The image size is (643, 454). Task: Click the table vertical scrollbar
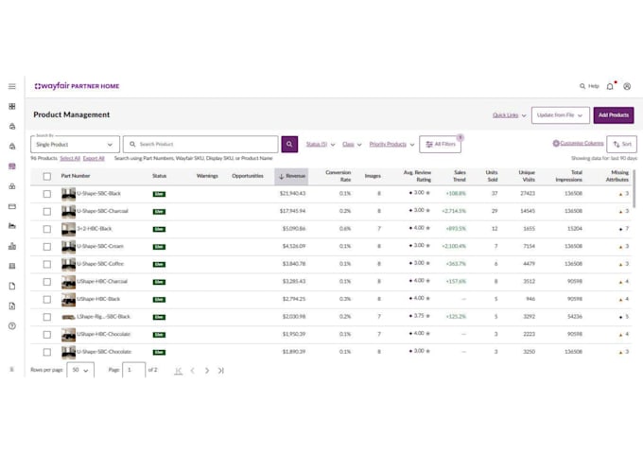(634, 188)
